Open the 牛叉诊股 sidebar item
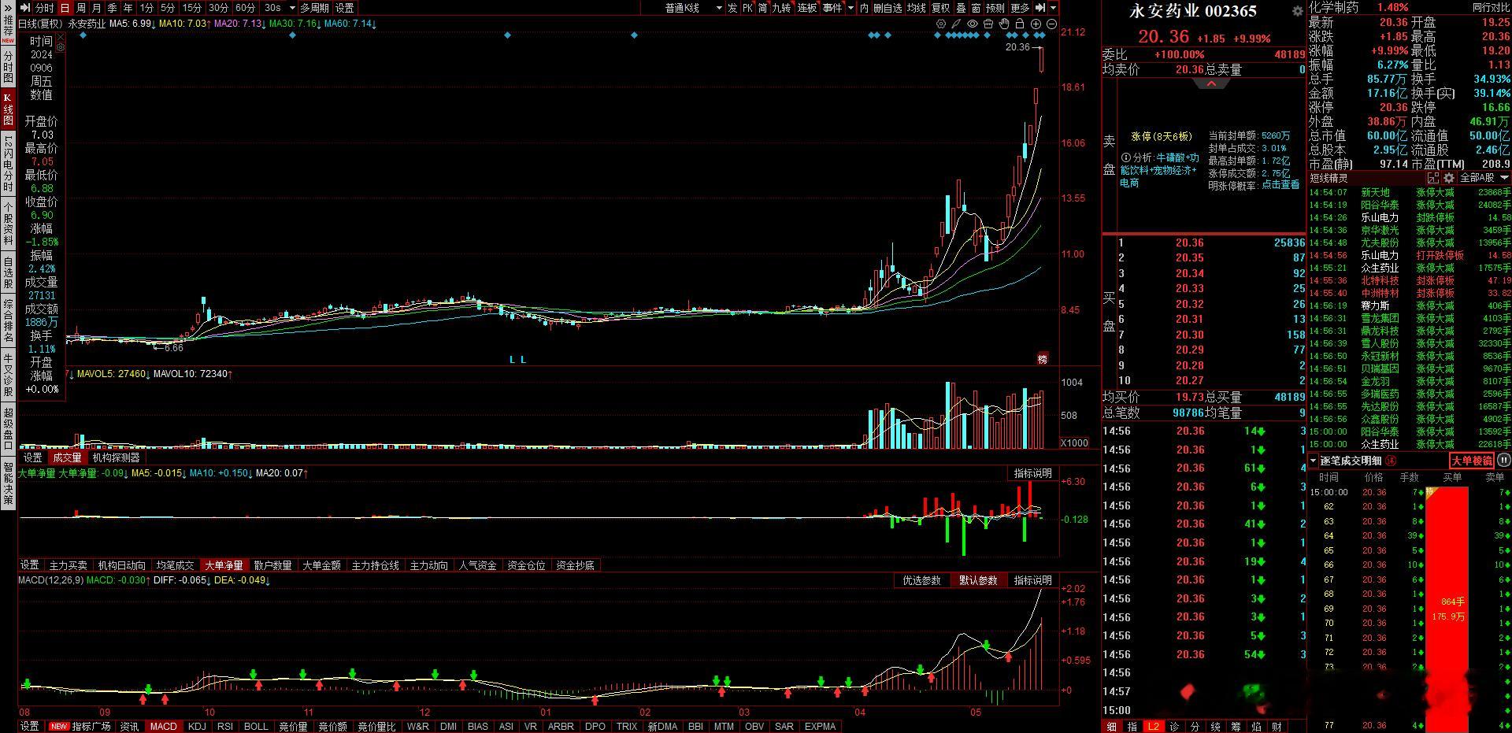This screenshot has height=733, width=1512. click(x=8, y=376)
